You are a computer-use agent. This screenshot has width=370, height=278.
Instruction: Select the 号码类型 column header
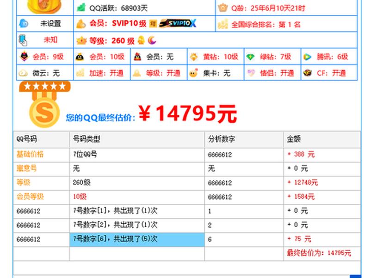pos(137,139)
